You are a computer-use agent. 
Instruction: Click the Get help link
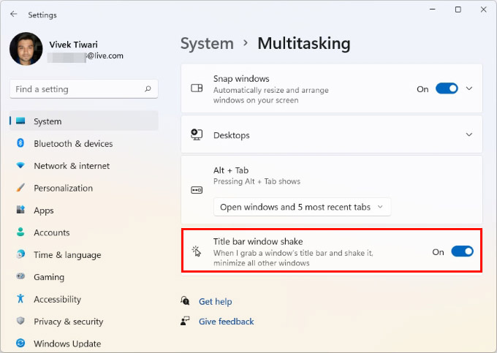tap(215, 302)
